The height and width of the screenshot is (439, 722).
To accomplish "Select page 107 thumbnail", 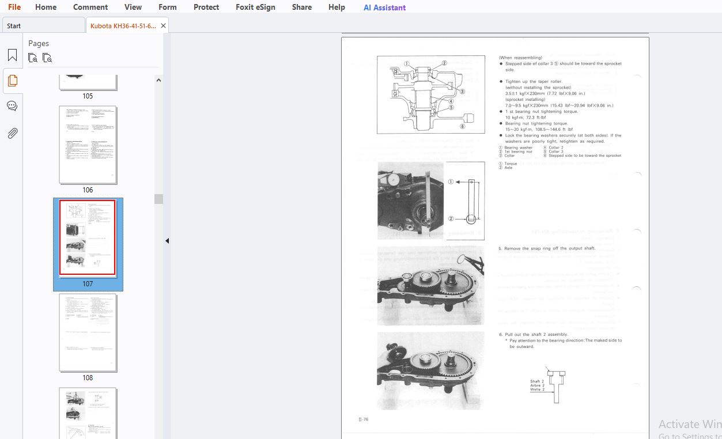I will click(x=88, y=238).
